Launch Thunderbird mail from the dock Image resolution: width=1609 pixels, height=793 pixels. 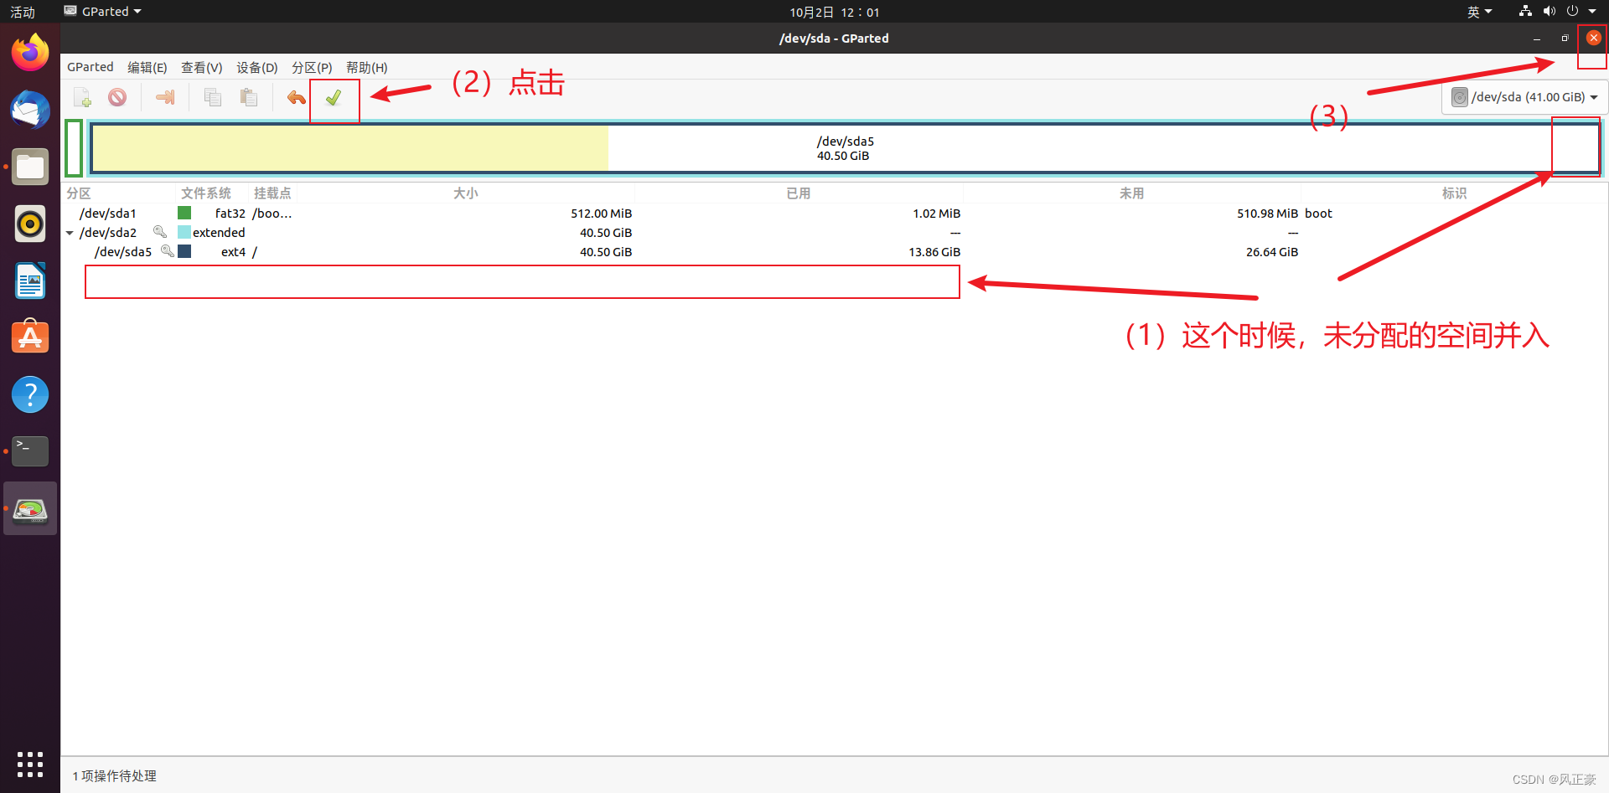(30, 110)
